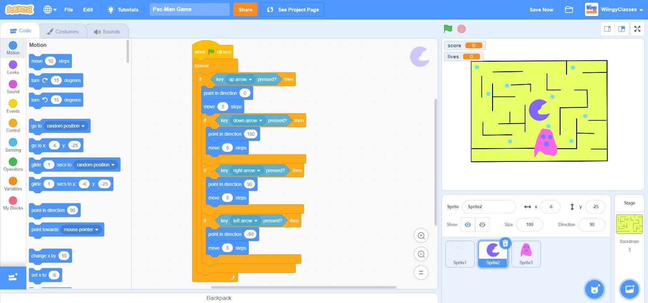Click Choose a Sprite button
The width and height of the screenshot is (648, 303).
(x=595, y=289)
